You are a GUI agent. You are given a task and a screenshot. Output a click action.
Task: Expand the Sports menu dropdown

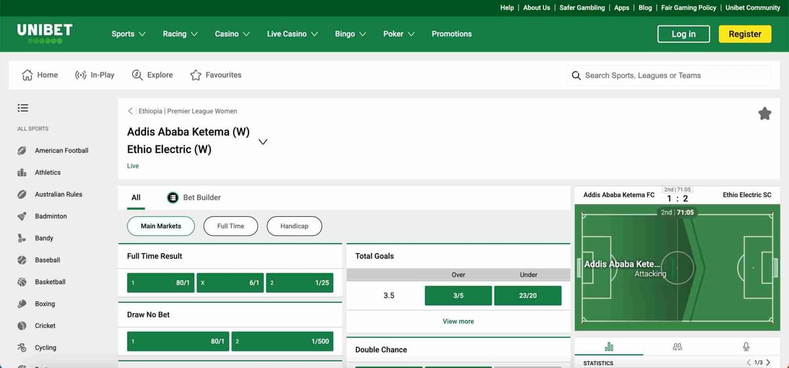coord(128,34)
